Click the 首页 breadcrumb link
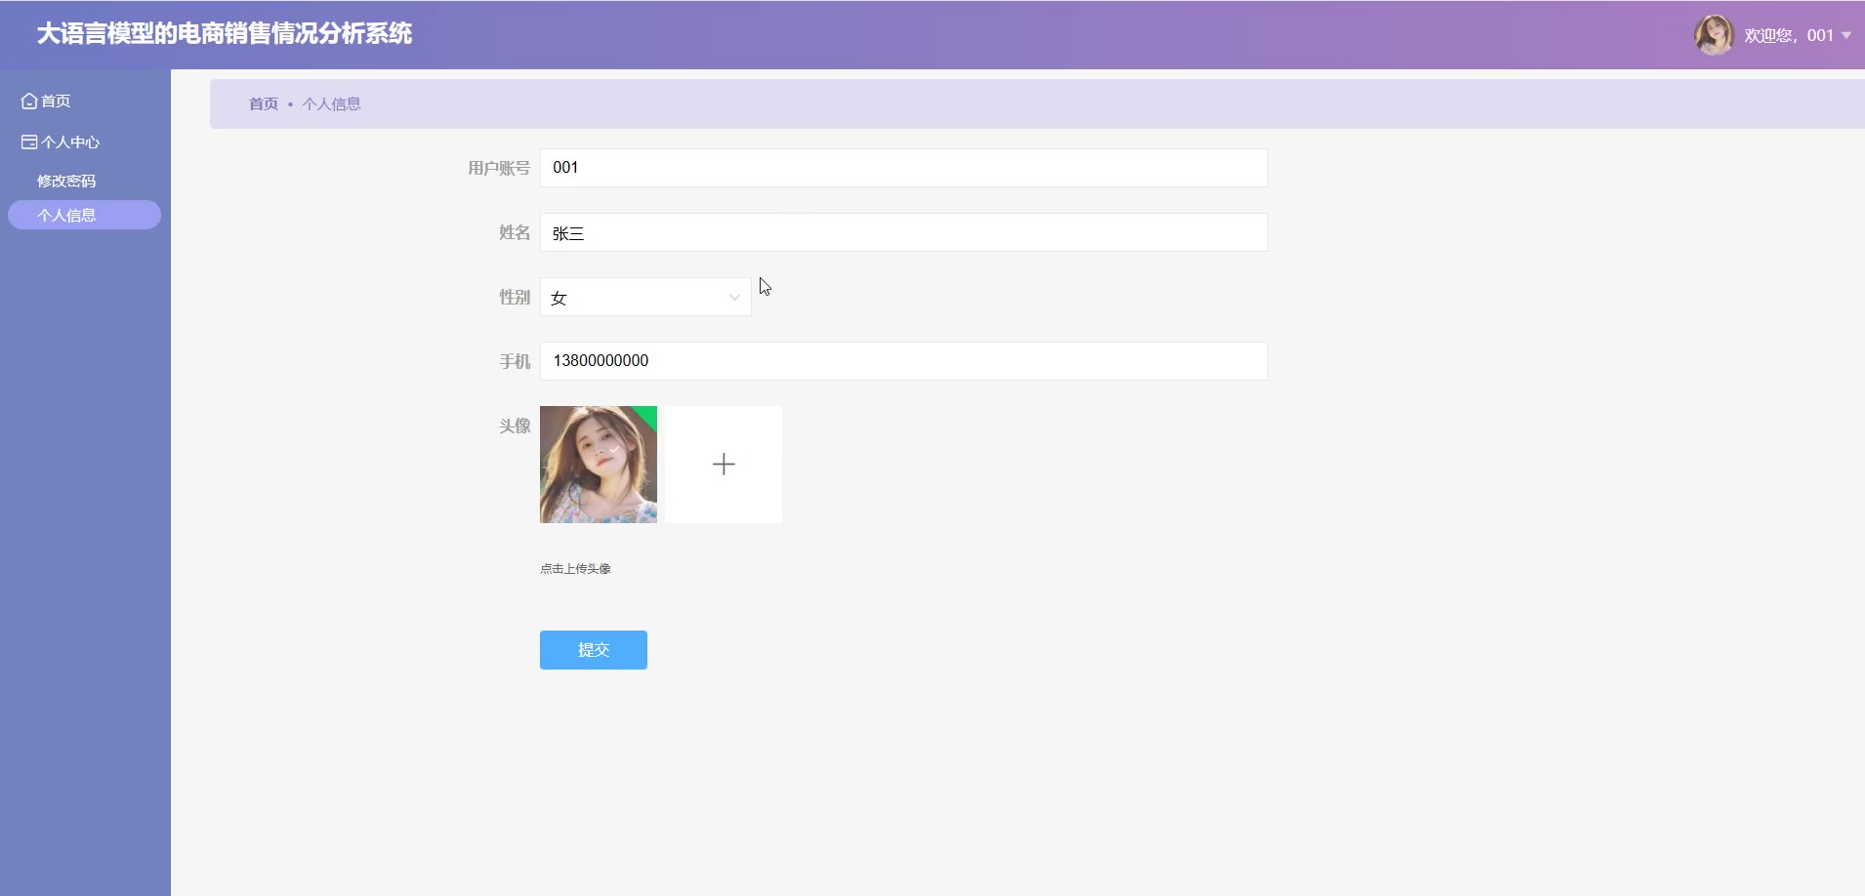Image resolution: width=1865 pixels, height=896 pixels. [264, 103]
